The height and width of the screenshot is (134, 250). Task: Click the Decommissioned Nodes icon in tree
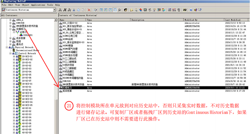[x=14, y=50]
